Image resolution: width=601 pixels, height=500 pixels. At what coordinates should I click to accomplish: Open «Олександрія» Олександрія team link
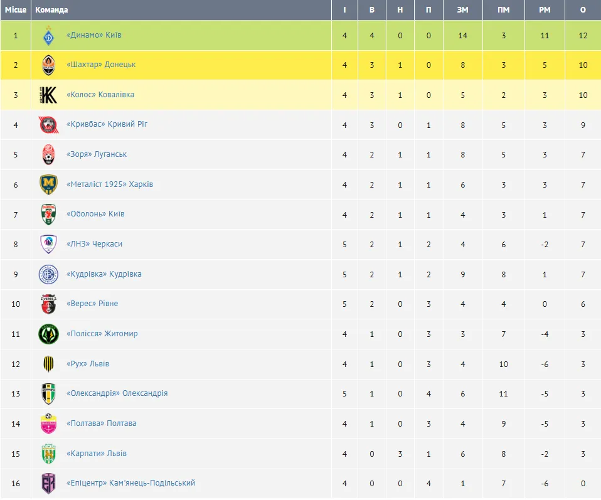(117, 393)
